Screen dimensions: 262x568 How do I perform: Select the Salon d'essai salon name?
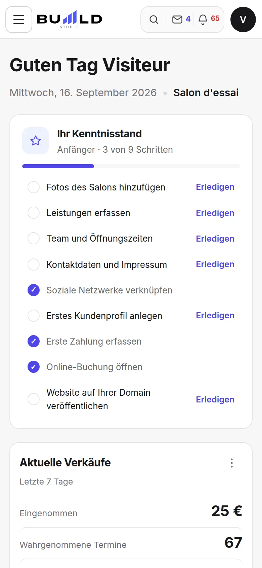[x=206, y=93]
